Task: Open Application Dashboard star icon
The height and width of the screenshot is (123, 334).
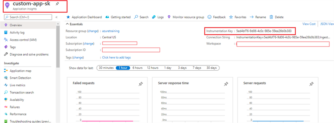Action: pos(68,17)
